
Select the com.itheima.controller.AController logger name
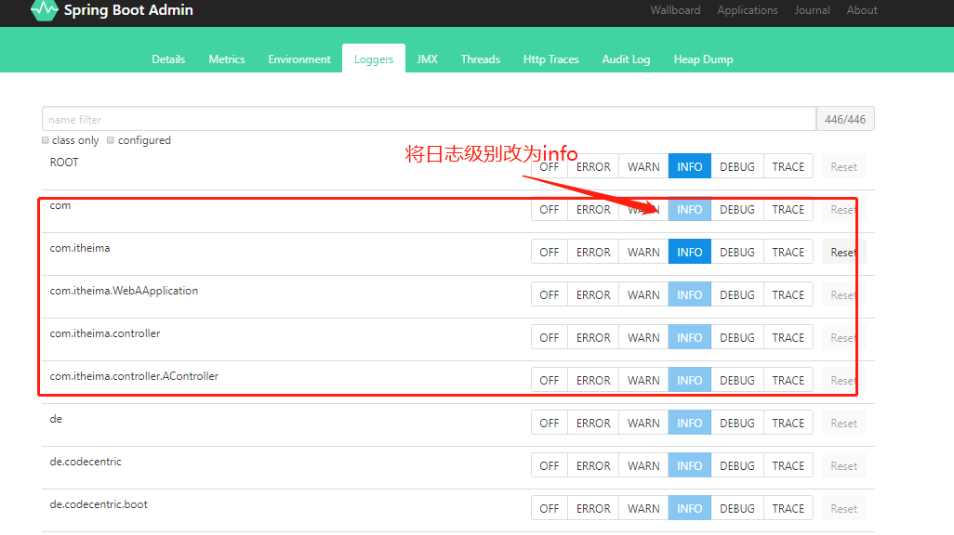point(134,376)
